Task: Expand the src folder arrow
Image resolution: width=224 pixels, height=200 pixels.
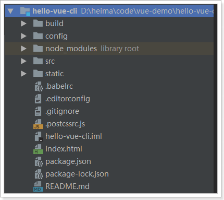Action: pos(23,61)
